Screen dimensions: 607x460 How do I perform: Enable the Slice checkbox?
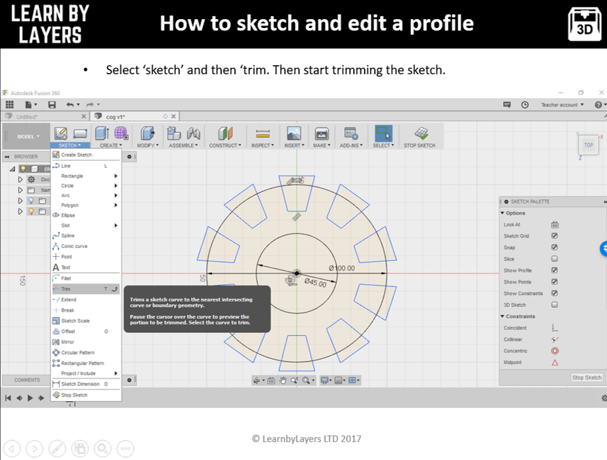555,259
